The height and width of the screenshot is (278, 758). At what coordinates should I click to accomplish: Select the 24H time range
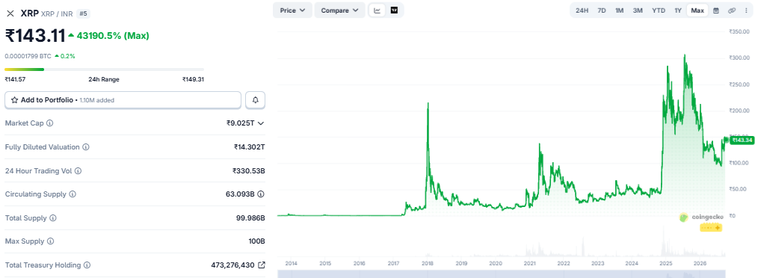[582, 10]
